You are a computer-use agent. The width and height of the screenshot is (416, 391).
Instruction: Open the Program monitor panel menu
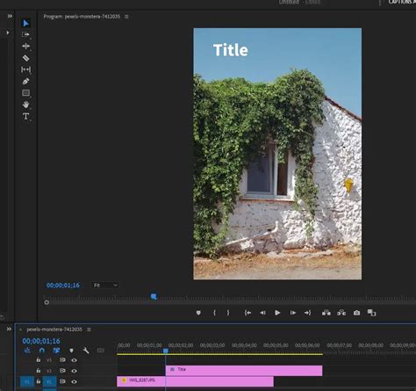point(126,17)
